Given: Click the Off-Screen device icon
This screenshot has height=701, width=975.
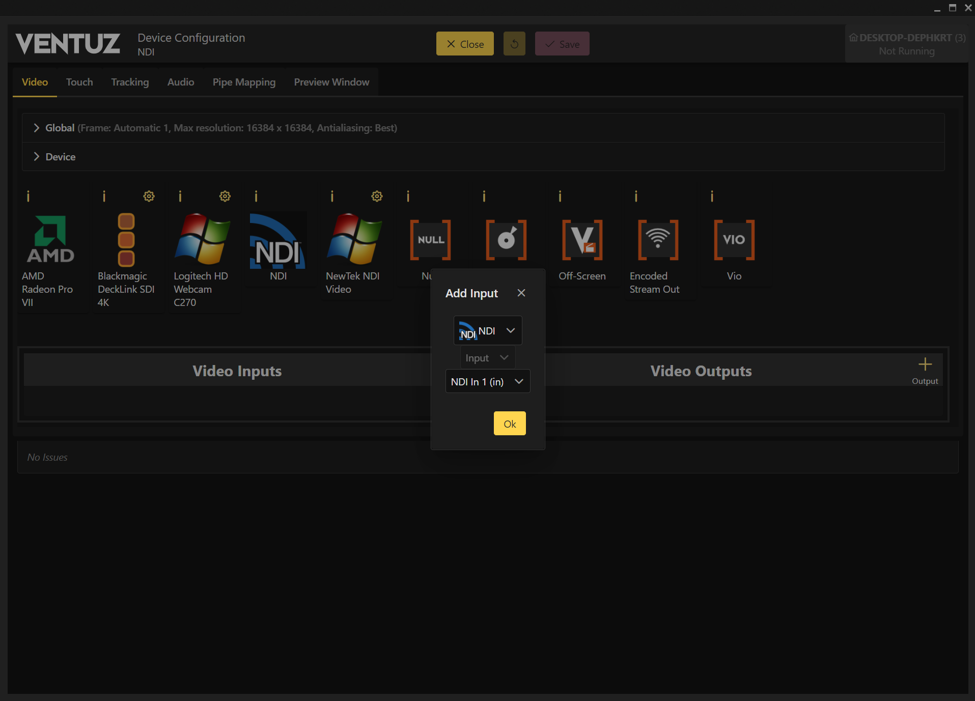Looking at the screenshot, I should click(582, 239).
